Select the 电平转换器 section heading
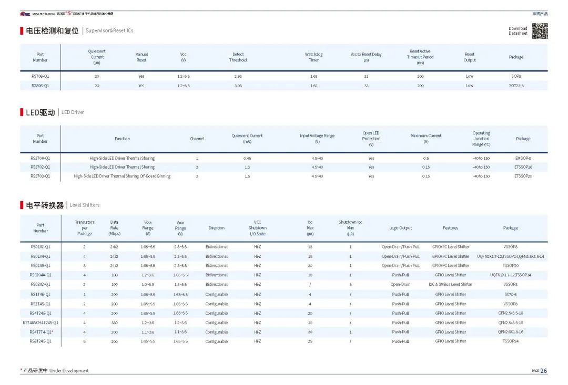 45,205
